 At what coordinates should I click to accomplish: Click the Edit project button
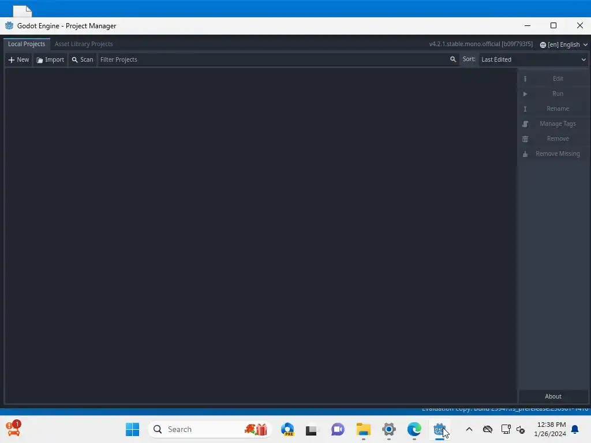click(553, 78)
